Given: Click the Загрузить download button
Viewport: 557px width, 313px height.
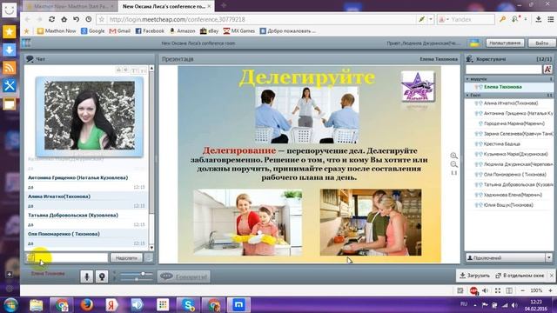Looking at the screenshot, I should pos(474,275).
